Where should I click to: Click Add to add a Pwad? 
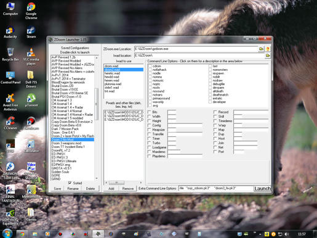[x=111, y=189]
